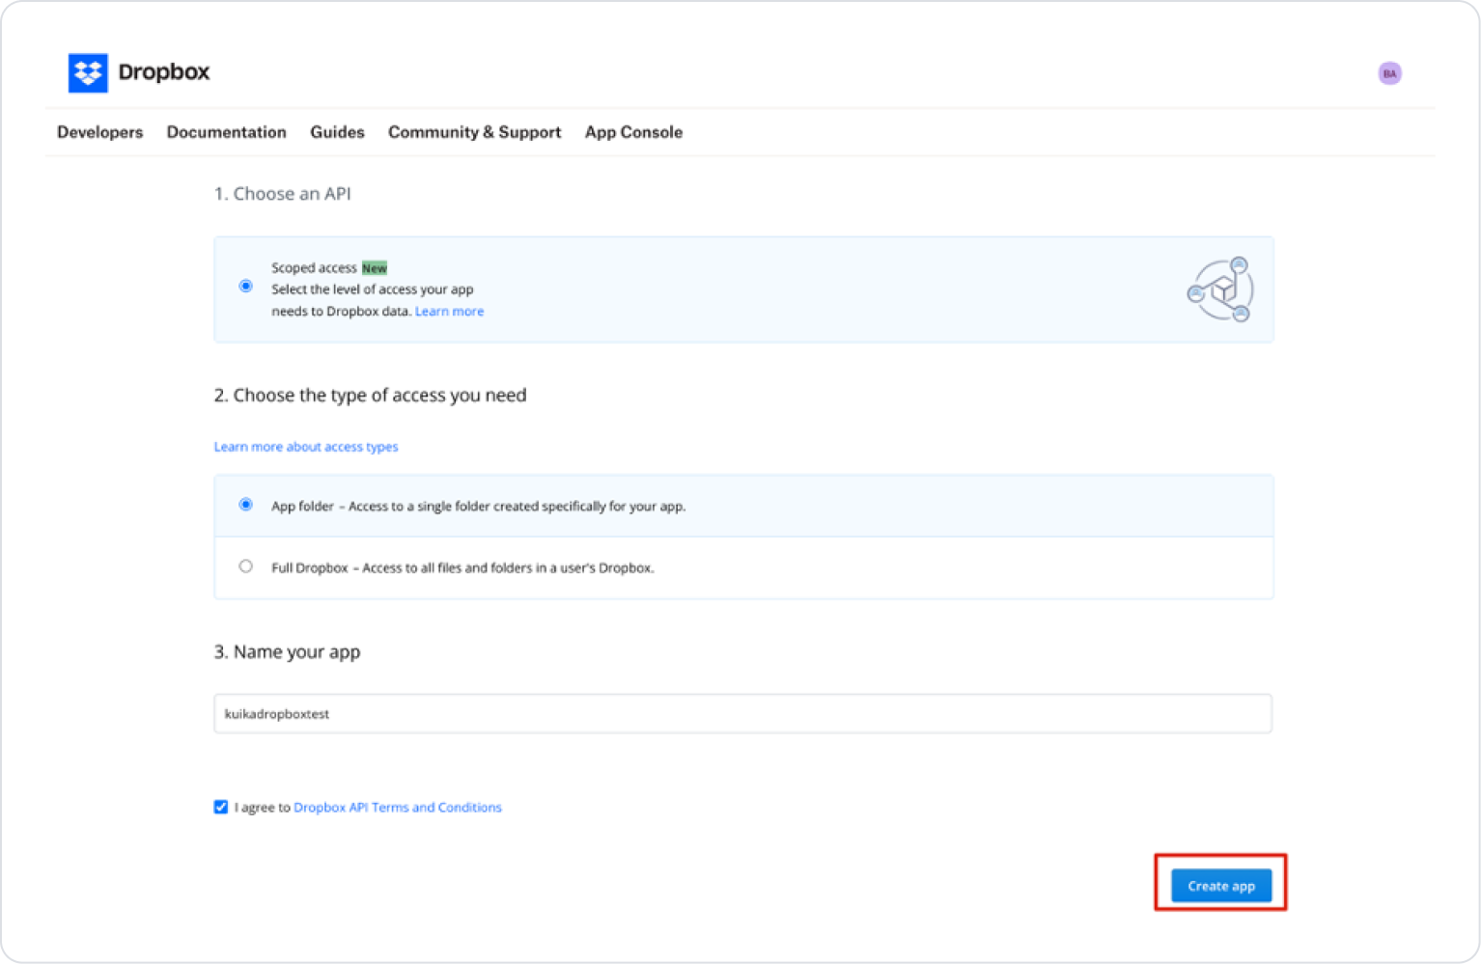
Task: Select the Scoped access radio button
Action: [246, 286]
